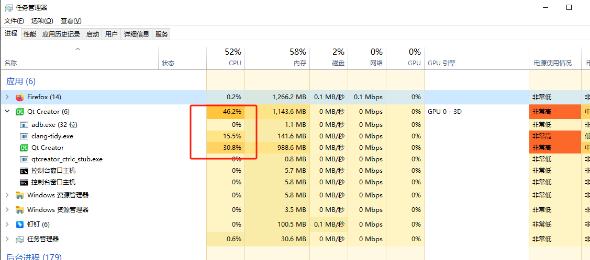Click the qtcreator_ctrlc_stub.exe icon

[x=24, y=159]
